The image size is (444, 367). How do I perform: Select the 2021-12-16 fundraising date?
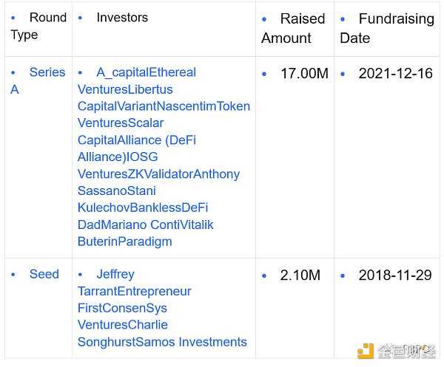tap(395, 73)
